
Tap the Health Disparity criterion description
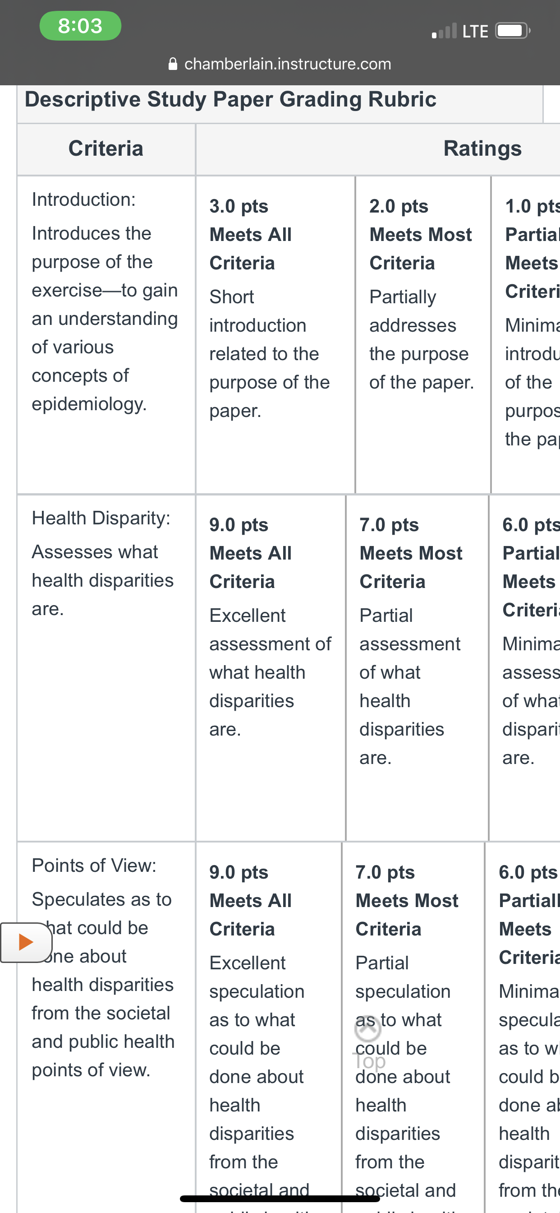103,580
